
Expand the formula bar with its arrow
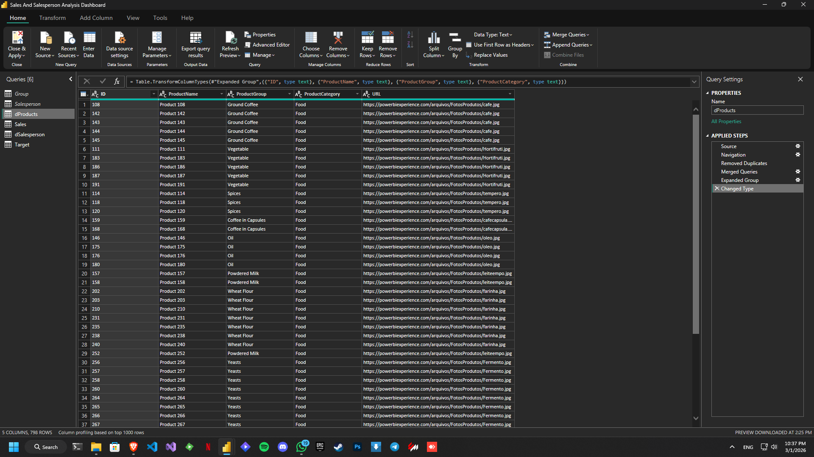click(x=694, y=82)
